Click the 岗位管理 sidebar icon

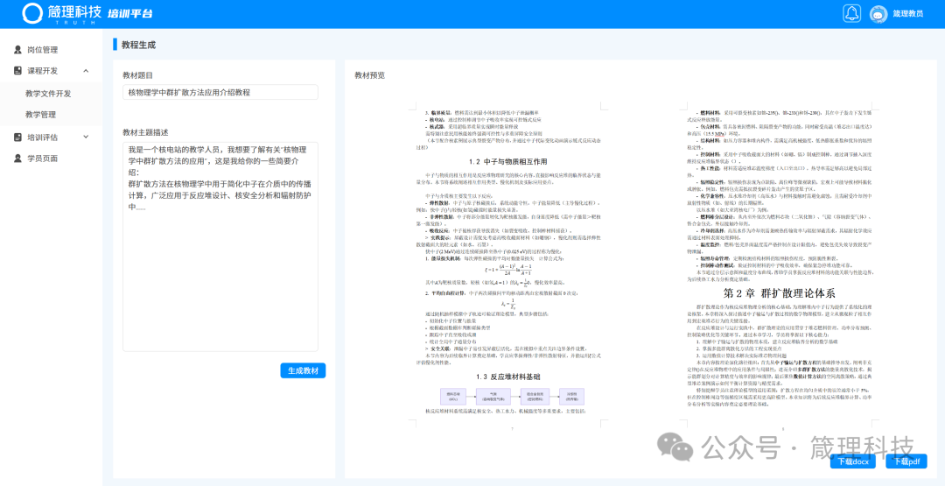18,50
